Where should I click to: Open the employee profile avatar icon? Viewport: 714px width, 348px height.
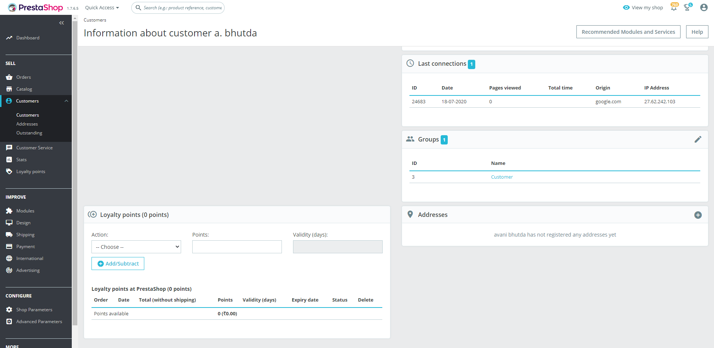point(704,8)
